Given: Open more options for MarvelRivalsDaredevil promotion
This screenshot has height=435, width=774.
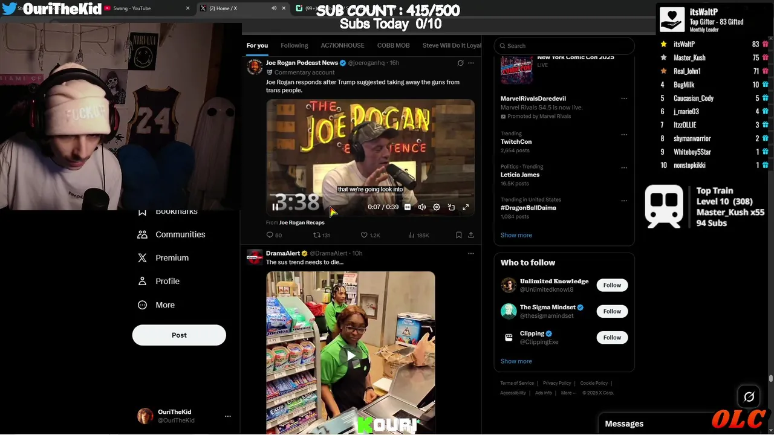Looking at the screenshot, I should tap(624, 98).
